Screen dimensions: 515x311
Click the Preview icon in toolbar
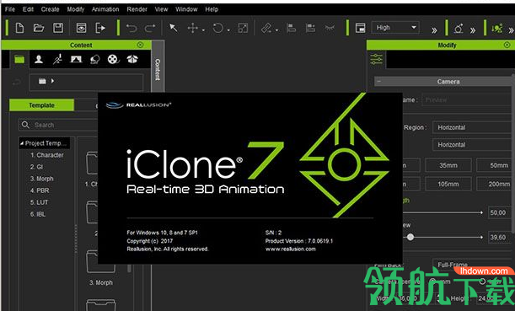(x=81, y=28)
